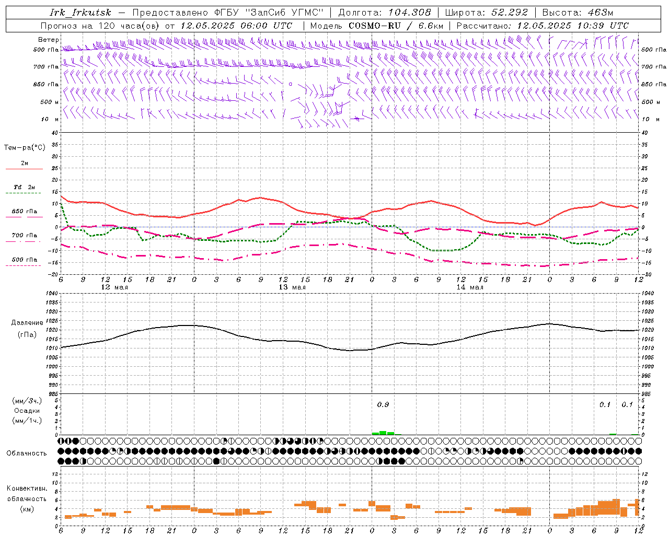The image size is (669, 535).
Task: Click 'Прогноз на 120 часа(ов)' text
Action: coord(100,26)
